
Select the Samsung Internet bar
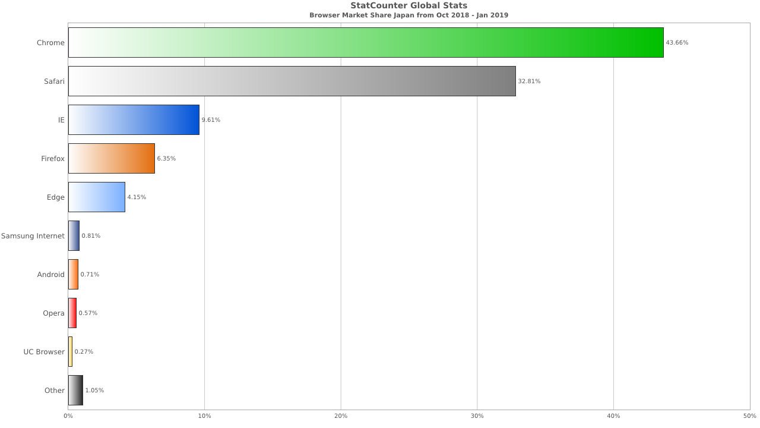[x=74, y=235]
